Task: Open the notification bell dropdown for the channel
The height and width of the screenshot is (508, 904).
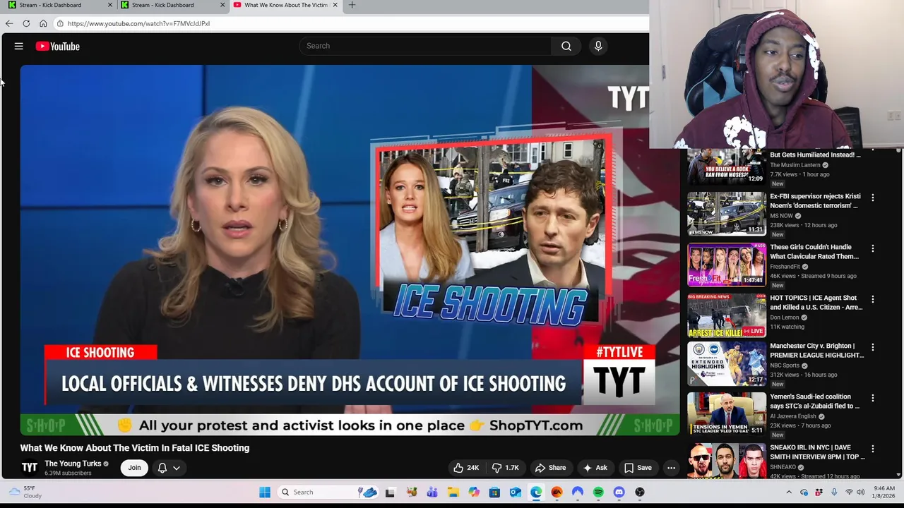Action: (169, 468)
